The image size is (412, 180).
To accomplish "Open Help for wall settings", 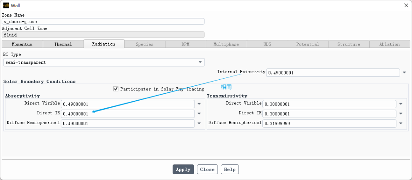I will (x=230, y=169).
